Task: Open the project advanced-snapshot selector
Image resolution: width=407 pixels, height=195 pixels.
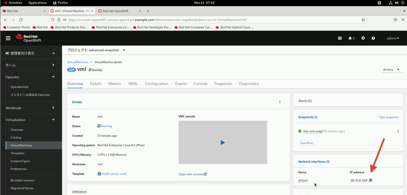Action: [96, 50]
